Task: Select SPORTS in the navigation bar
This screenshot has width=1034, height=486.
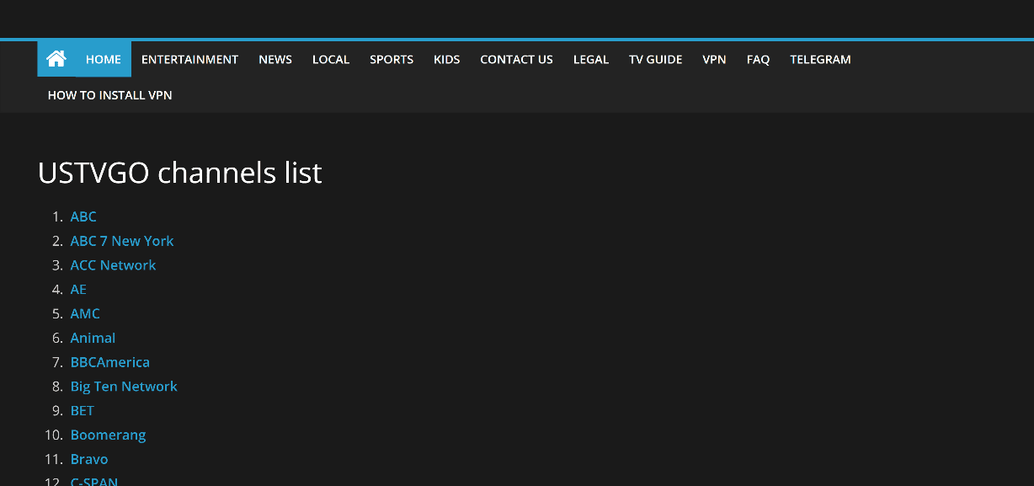Action: (x=392, y=59)
